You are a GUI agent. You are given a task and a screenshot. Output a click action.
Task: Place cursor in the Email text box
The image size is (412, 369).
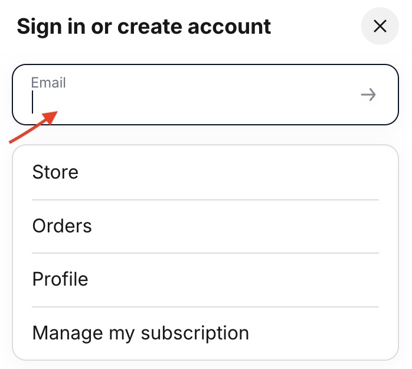(205, 95)
